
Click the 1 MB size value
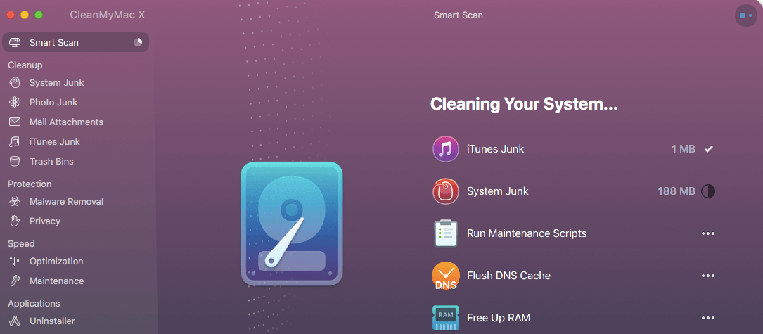684,149
